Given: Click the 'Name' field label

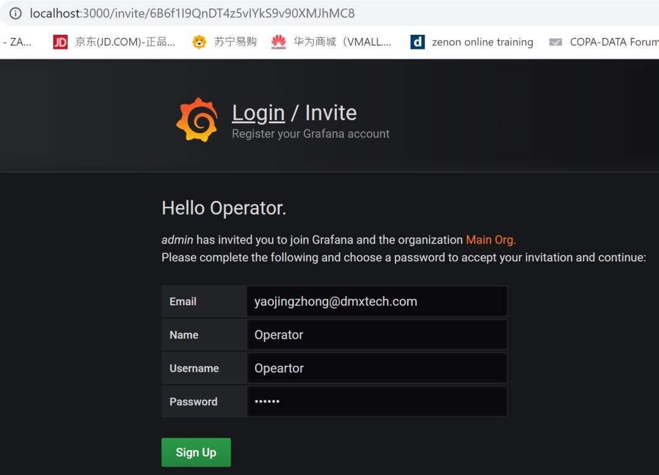Looking at the screenshot, I should click(x=184, y=335).
